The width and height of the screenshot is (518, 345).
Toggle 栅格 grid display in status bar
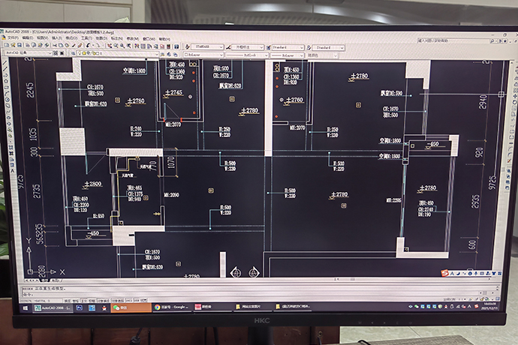(75, 301)
